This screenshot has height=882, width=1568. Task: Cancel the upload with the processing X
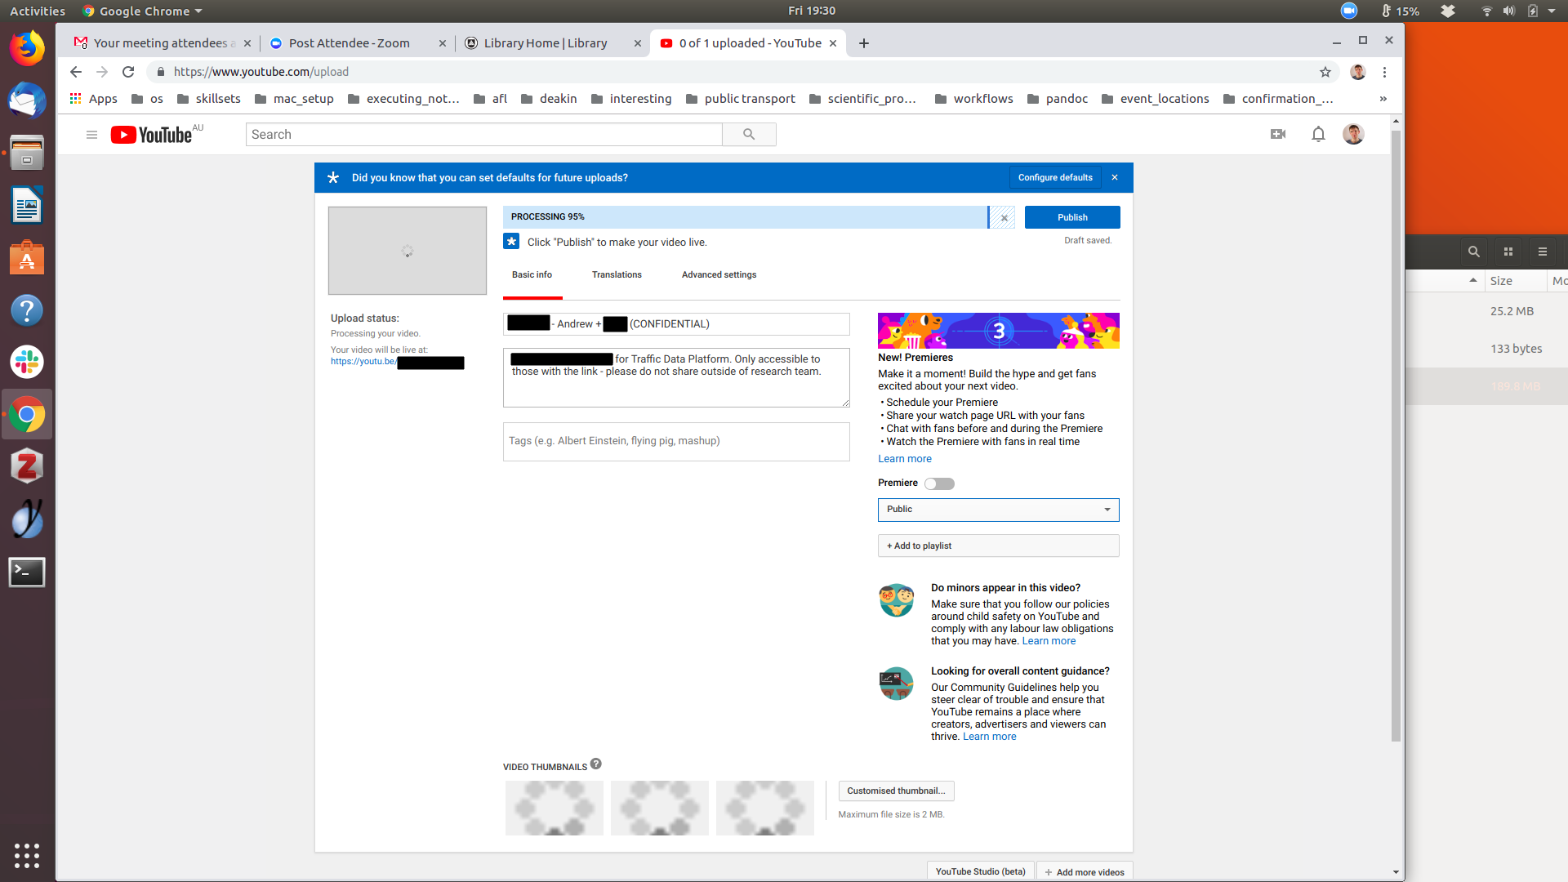pyautogui.click(x=1004, y=217)
